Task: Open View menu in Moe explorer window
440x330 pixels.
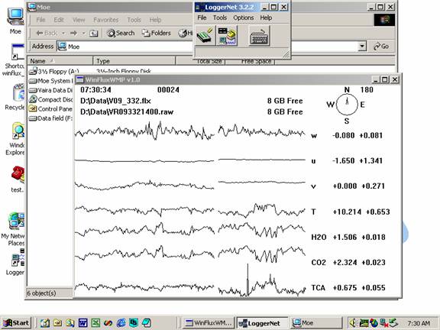Action: (x=79, y=20)
